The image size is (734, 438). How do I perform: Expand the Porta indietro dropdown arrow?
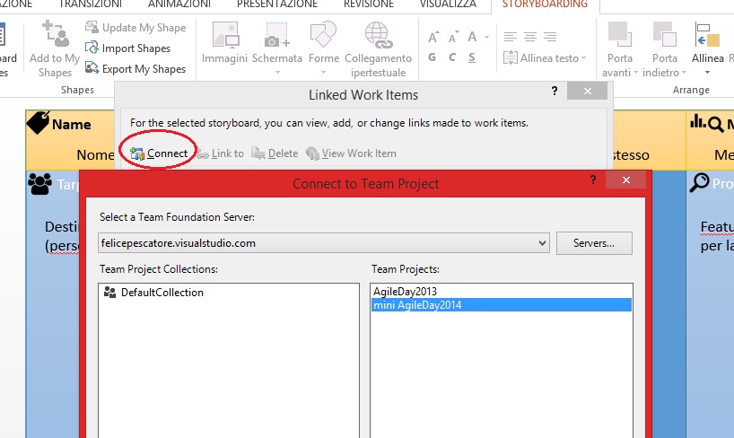(684, 73)
